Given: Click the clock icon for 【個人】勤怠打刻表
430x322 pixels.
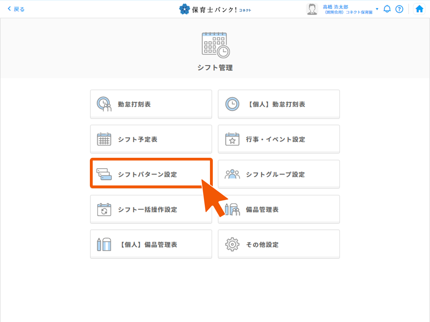Looking at the screenshot, I should coord(232,104).
